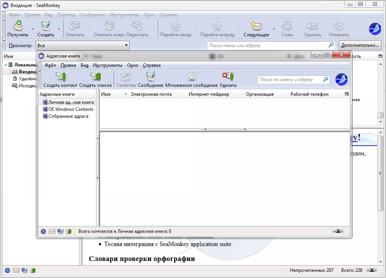
Task: Click Интернет-пейджер column header
Action: 216,94
